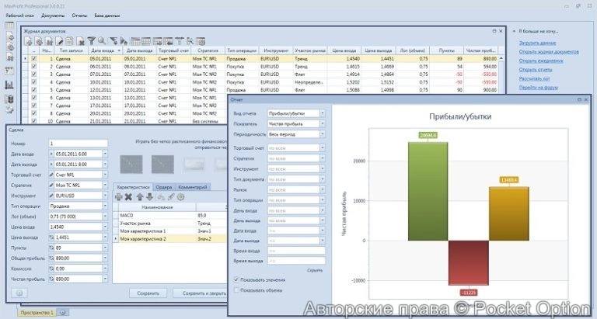Click the magnifier search icon in journal toolbar
Viewport: 597px width, 319px height.
pos(102,40)
